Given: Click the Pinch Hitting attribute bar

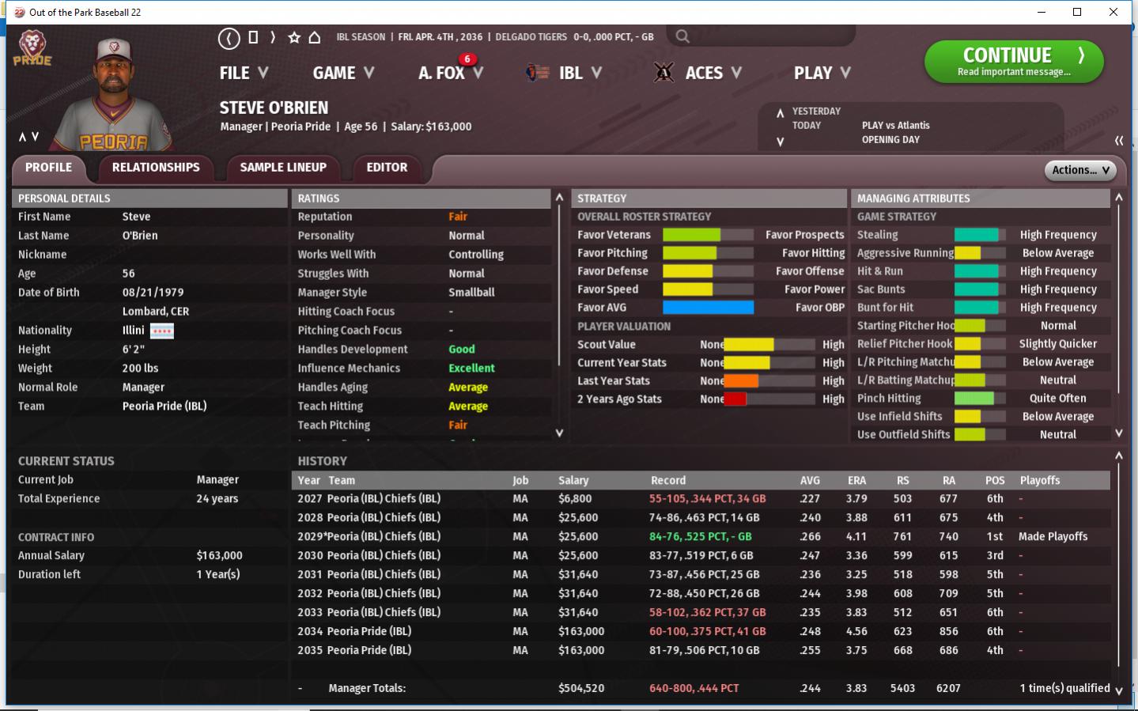Looking at the screenshot, I should coord(980,399).
